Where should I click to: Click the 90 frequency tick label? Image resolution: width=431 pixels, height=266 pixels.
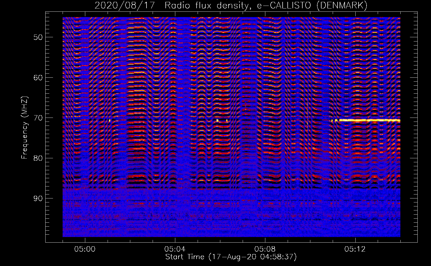click(x=38, y=198)
